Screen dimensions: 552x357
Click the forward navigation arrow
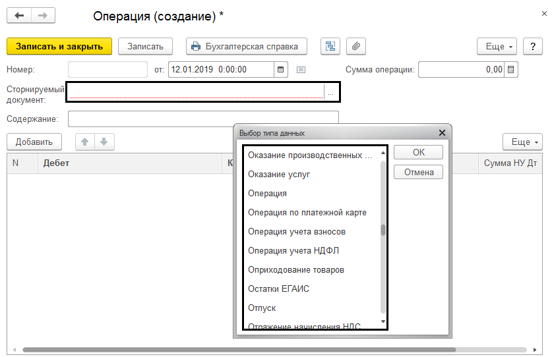[43, 15]
